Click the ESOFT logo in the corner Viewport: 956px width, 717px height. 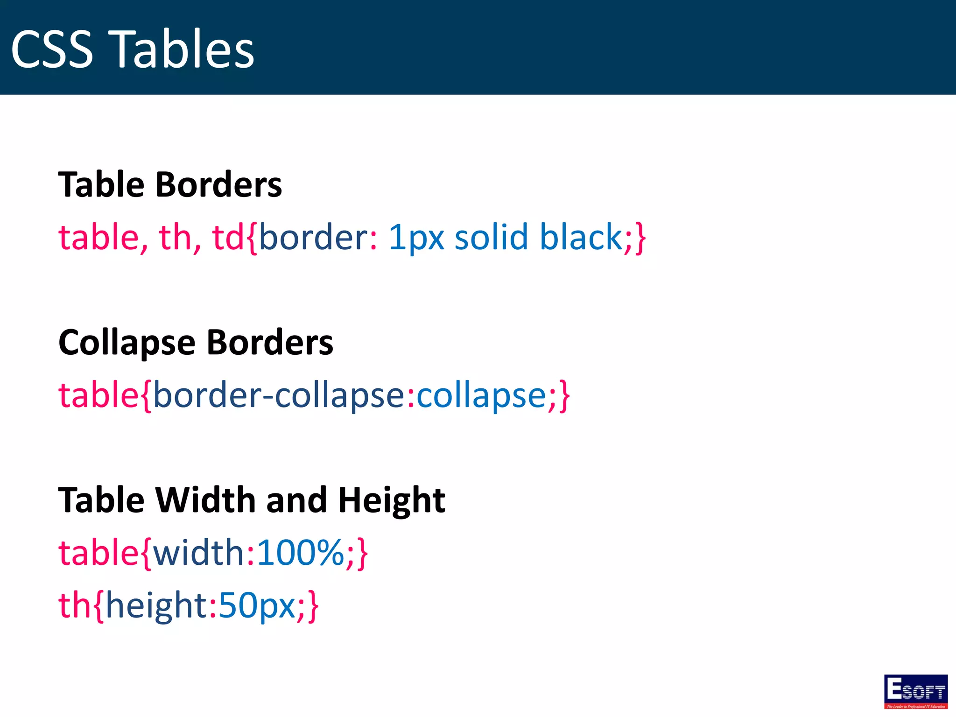(916, 691)
